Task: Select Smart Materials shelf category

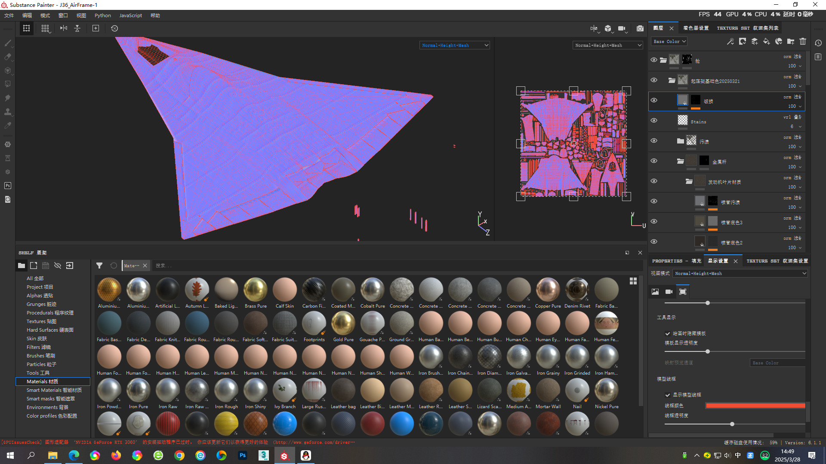Action: (54, 390)
